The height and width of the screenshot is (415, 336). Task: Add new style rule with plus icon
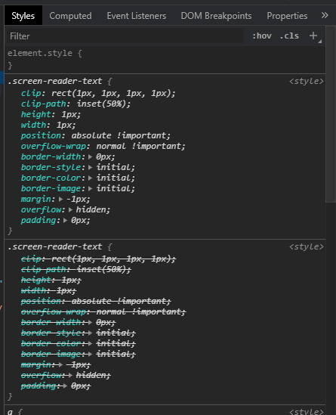(x=313, y=36)
